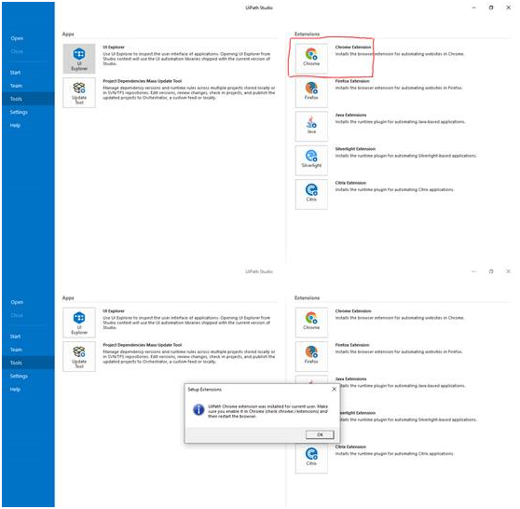Select Help in the top sidebar
Screen dimensions: 520x509
click(x=15, y=126)
